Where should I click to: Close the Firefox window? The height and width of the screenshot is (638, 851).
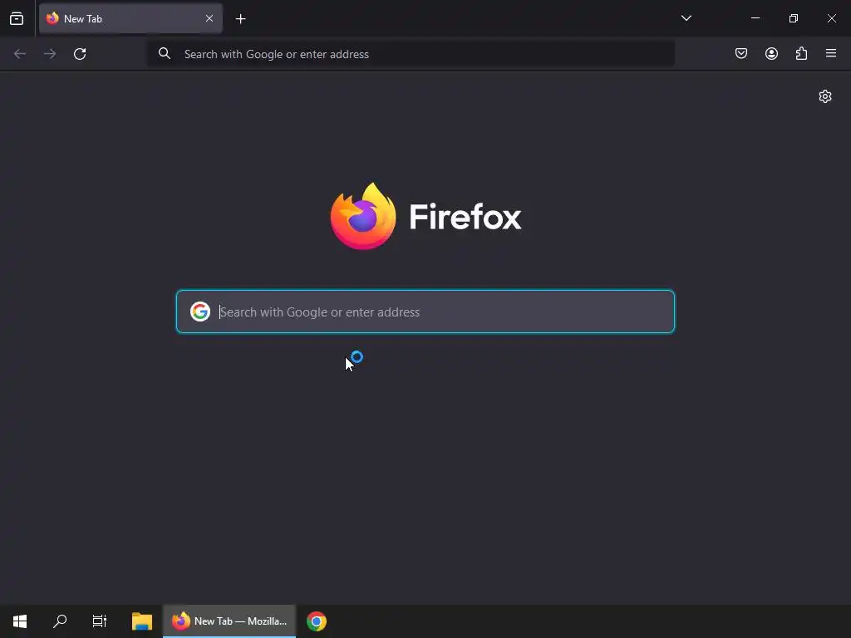831,18
